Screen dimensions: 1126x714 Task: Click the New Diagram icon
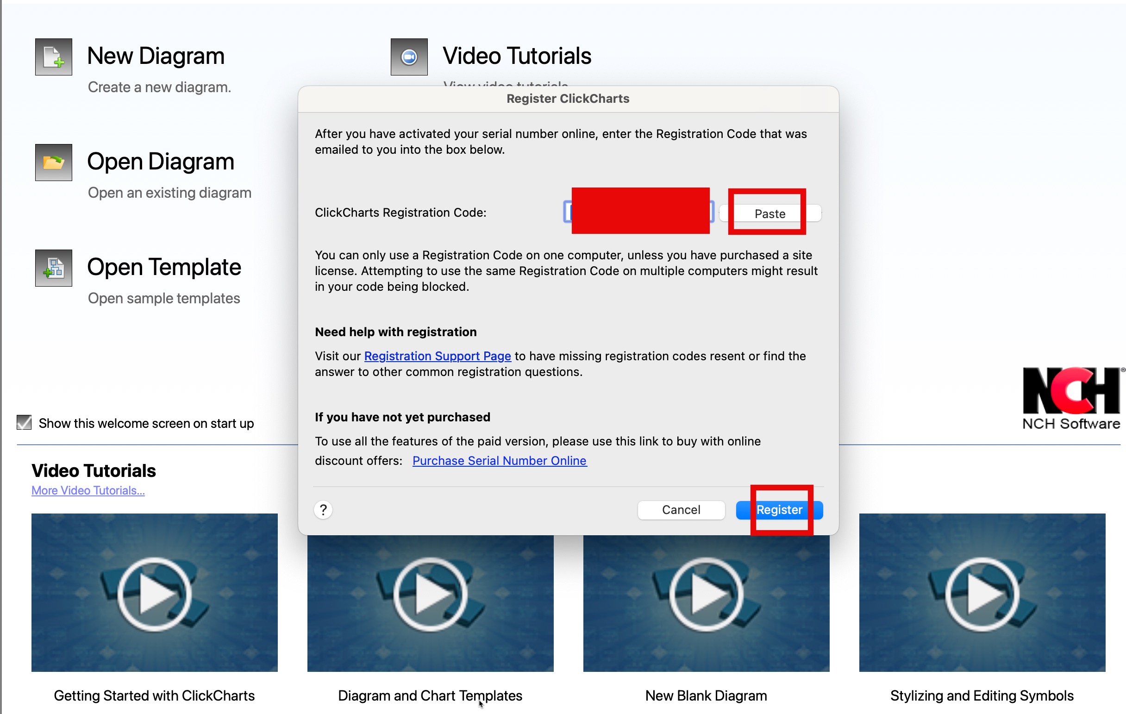[x=53, y=57]
